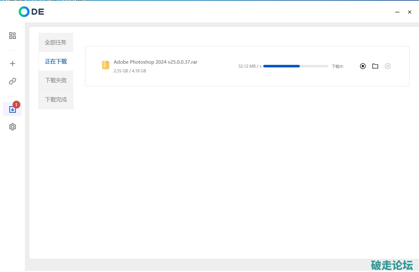Click the ODE logo at top left
This screenshot has height=272, width=419.
tap(31, 12)
